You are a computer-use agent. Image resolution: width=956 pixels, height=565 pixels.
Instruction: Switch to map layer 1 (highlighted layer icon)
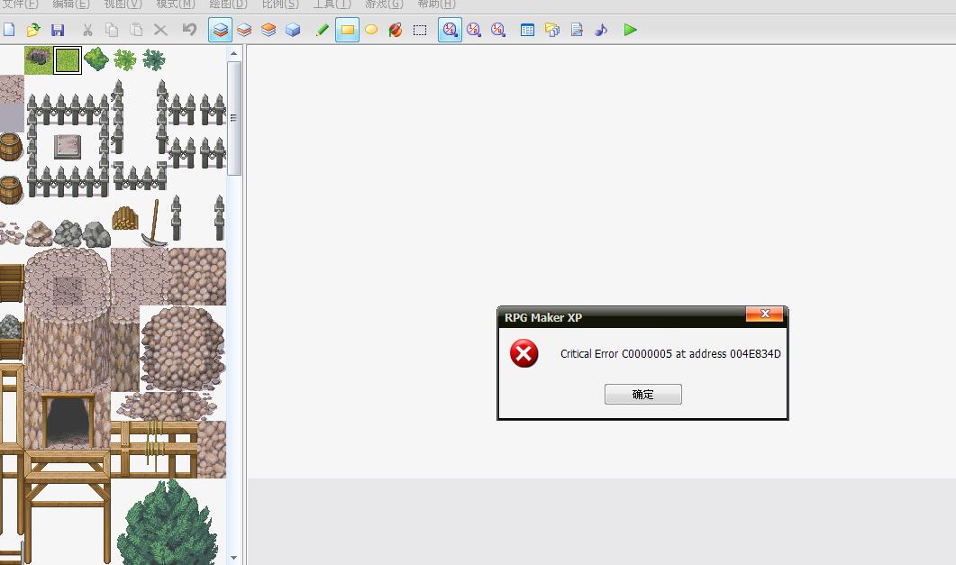(x=220, y=30)
